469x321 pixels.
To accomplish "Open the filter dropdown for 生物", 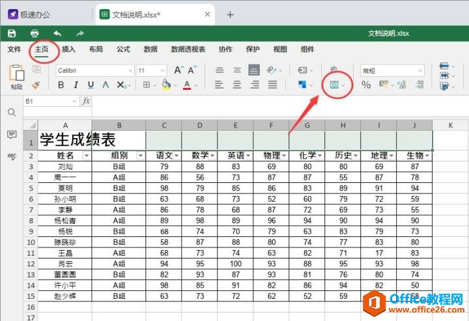I will 427,156.
